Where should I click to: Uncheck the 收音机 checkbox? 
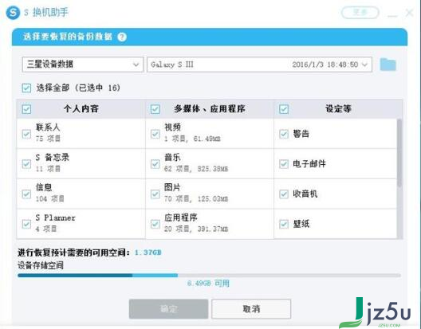[x=284, y=194]
